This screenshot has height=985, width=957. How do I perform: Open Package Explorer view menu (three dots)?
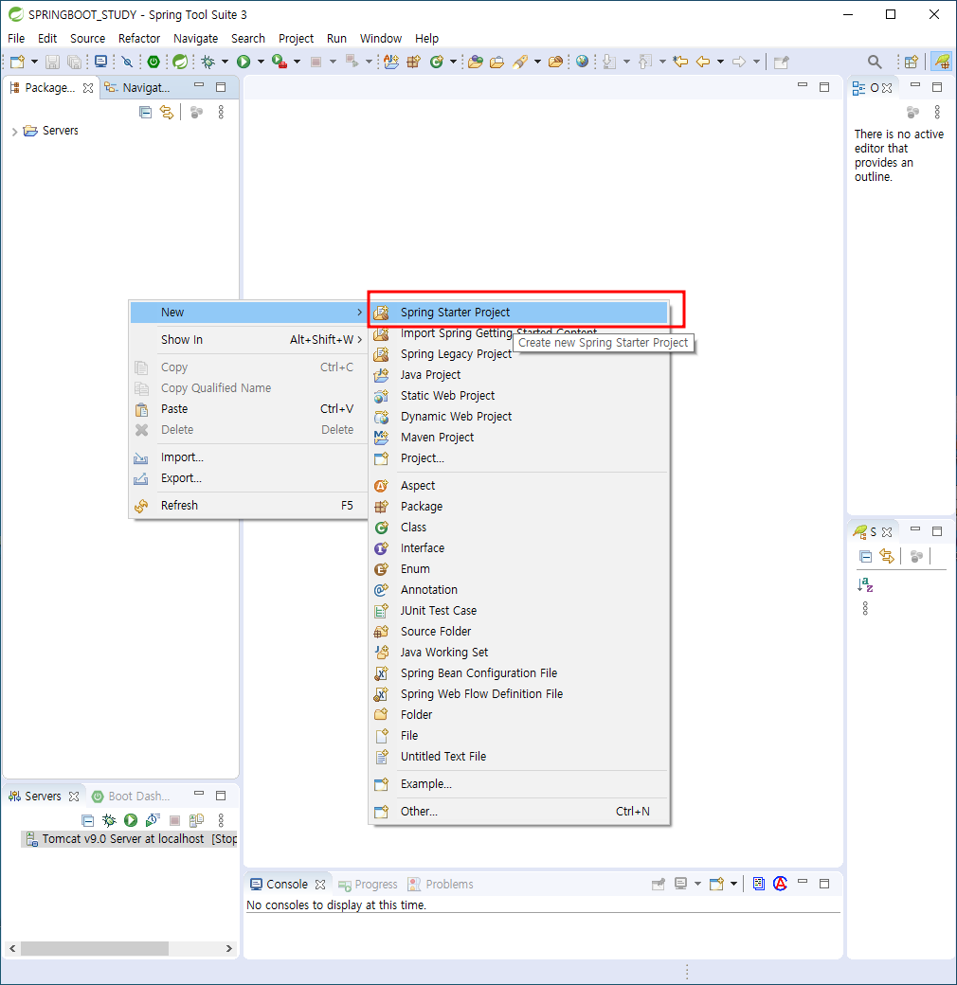pos(221,113)
